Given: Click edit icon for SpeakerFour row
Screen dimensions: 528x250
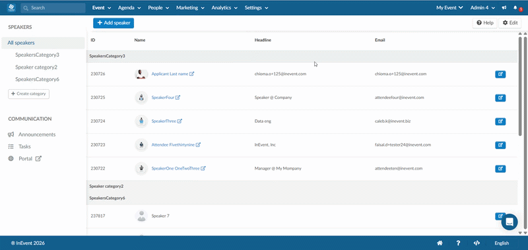Looking at the screenshot, I should pyautogui.click(x=500, y=98).
